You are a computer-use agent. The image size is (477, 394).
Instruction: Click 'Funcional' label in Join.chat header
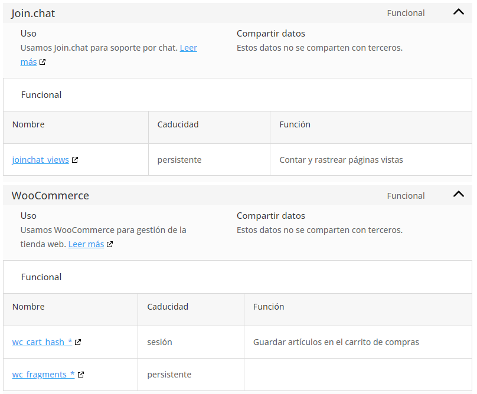coord(406,13)
